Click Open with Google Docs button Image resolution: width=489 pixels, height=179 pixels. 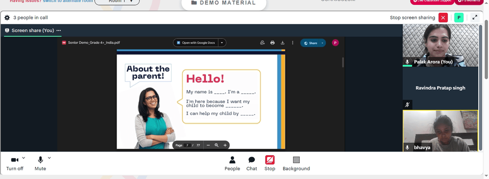[196, 42]
